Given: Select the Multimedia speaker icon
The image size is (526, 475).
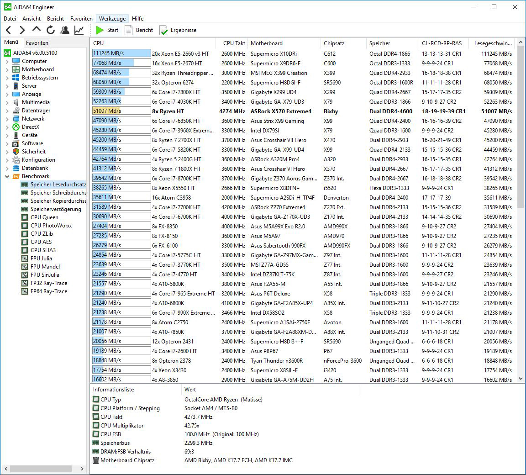Looking at the screenshot, I should (x=16, y=102).
